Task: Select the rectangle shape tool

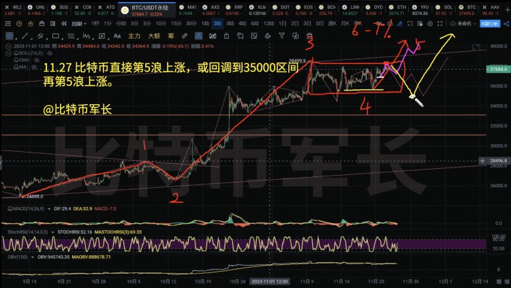Action: [55, 36]
